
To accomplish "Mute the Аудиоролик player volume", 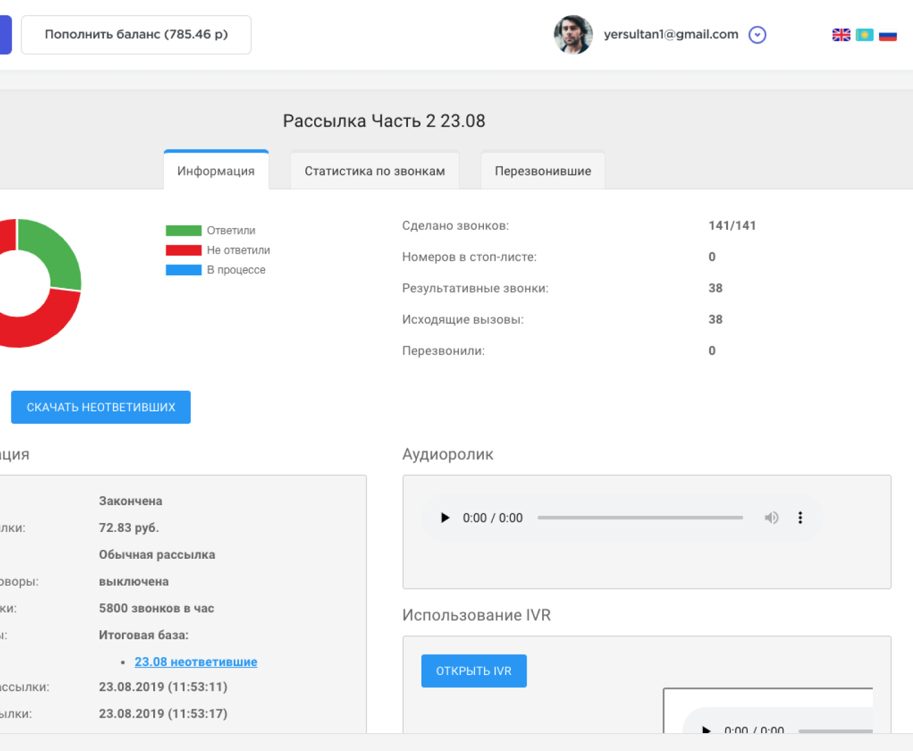I will [771, 518].
